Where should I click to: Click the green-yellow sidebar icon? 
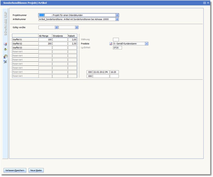click(5, 50)
